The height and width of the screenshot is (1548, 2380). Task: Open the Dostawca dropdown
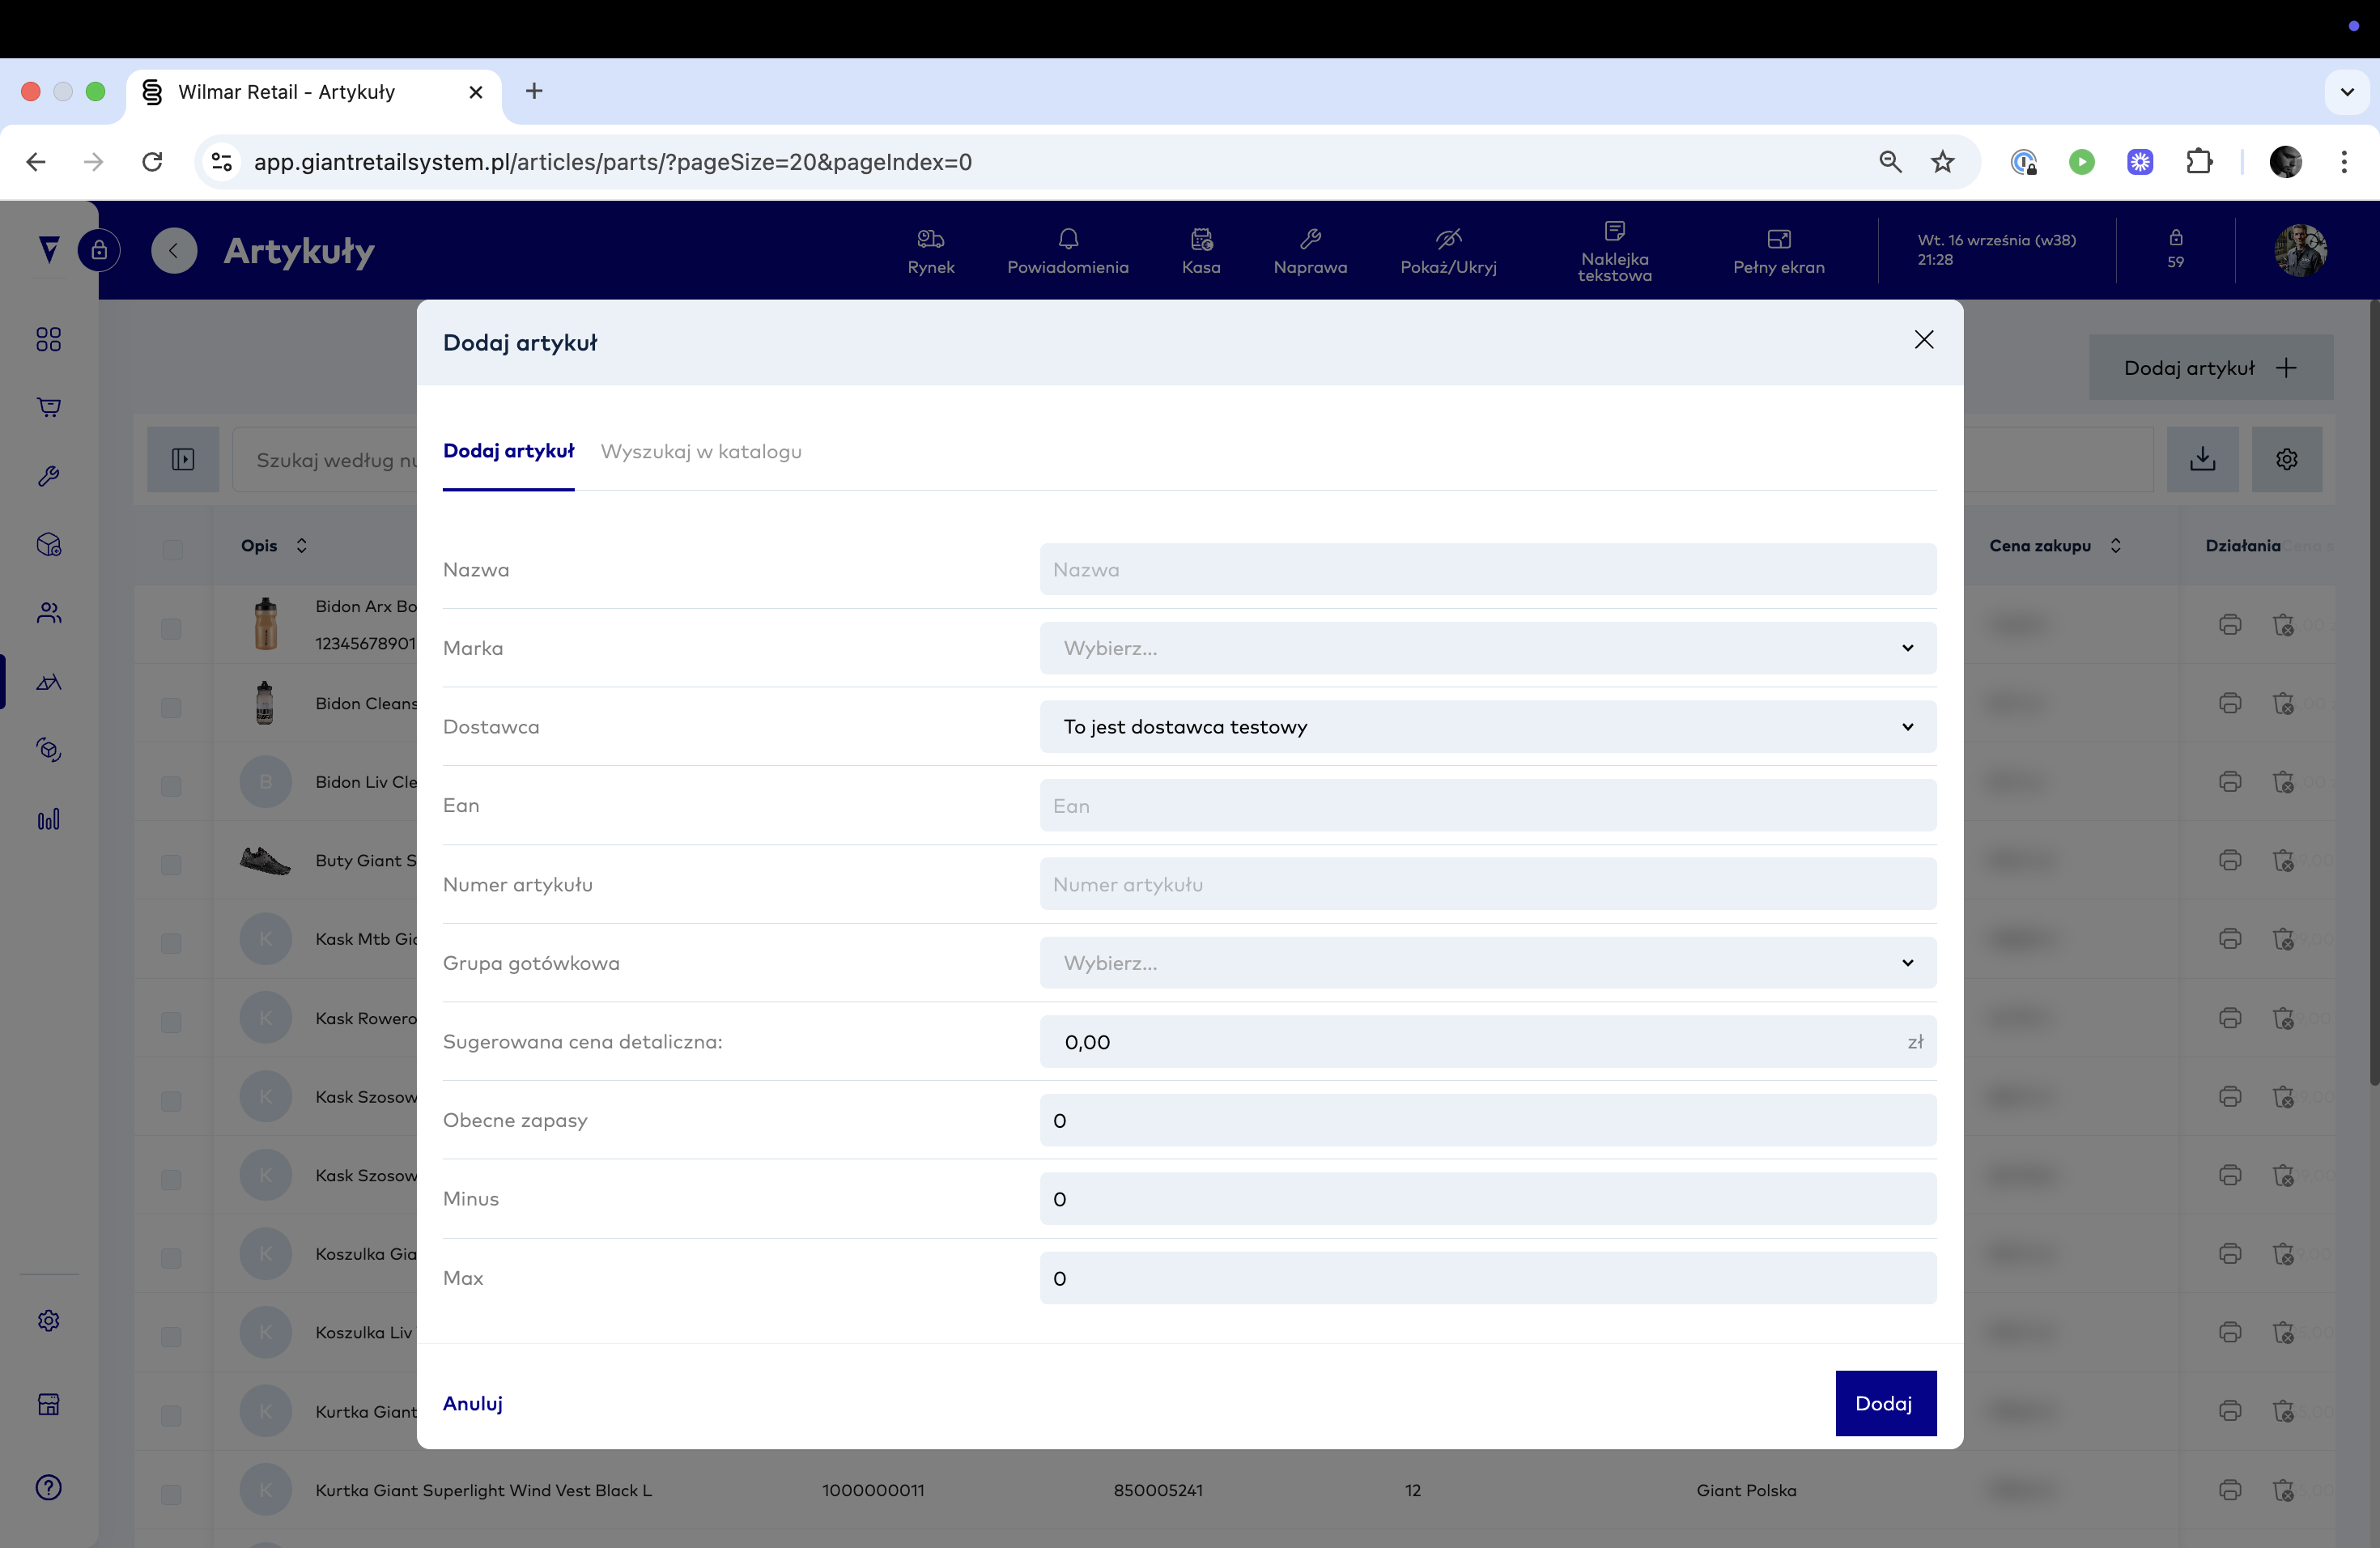[x=1487, y=726]
